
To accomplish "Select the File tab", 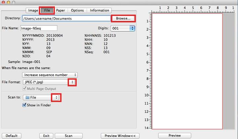I will click(x=47, y=10).
